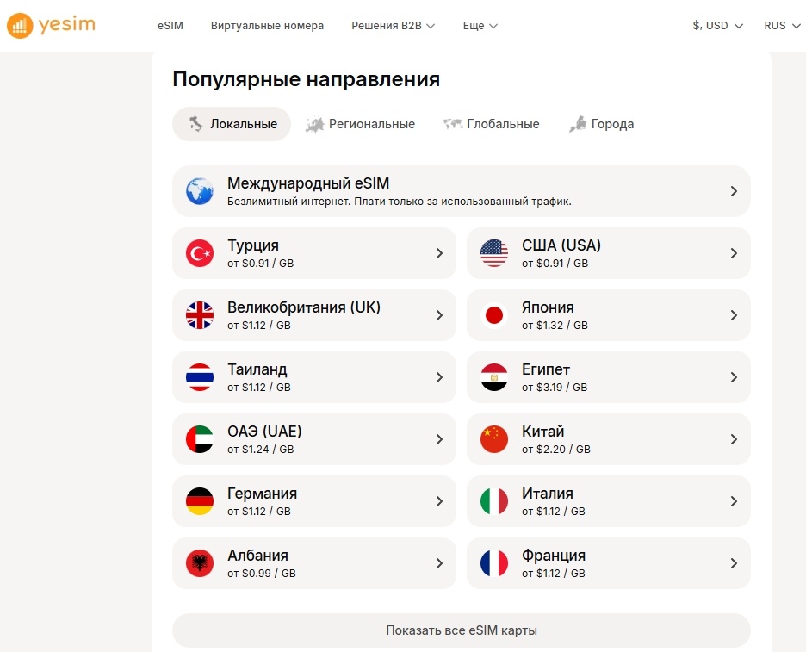Open the Франция destination name
Viewport: 806px width, 652px height.
pyautogui.click(x=554, y=556)
